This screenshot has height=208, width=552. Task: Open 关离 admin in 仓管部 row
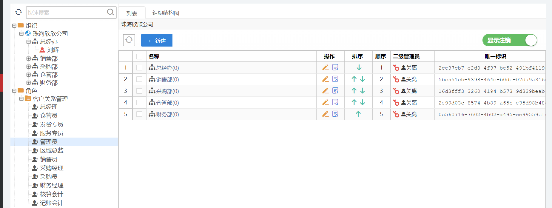(409, 103)
